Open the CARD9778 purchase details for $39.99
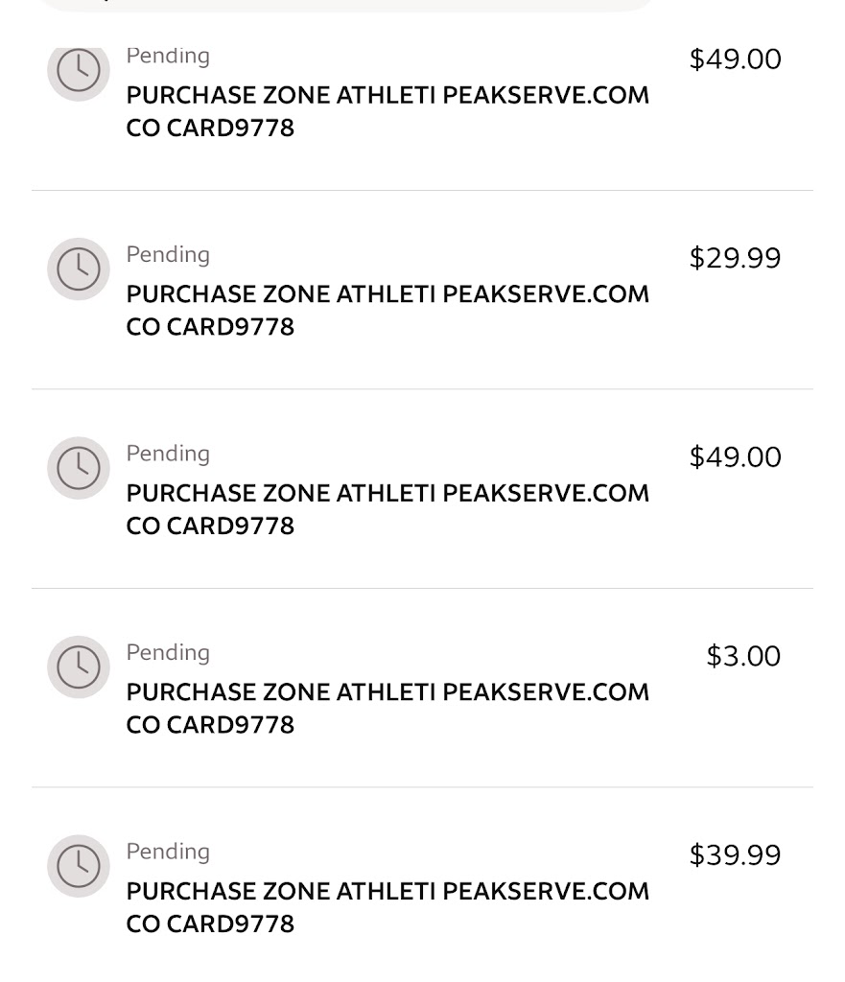The image size is (845, 982). (x=387, y=907)
